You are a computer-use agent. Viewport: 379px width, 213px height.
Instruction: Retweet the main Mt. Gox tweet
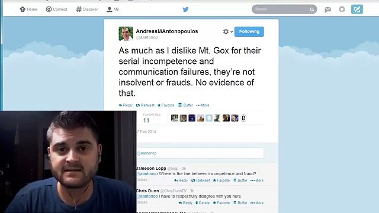pyautogui.click(x=145, y=105)
